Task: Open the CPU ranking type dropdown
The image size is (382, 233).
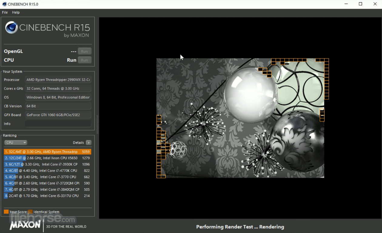Action: 16,143
